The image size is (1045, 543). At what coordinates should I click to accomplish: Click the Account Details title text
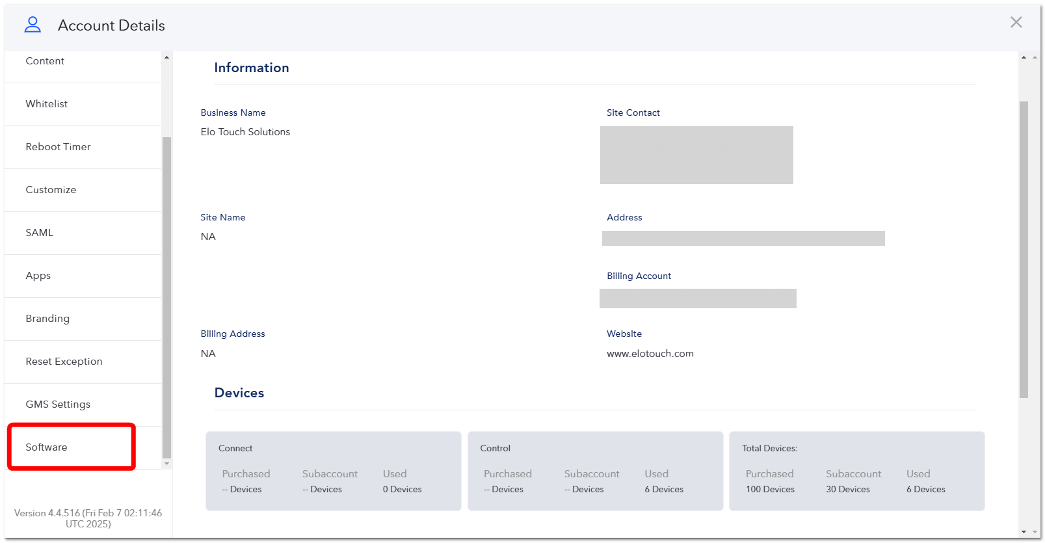111,25
